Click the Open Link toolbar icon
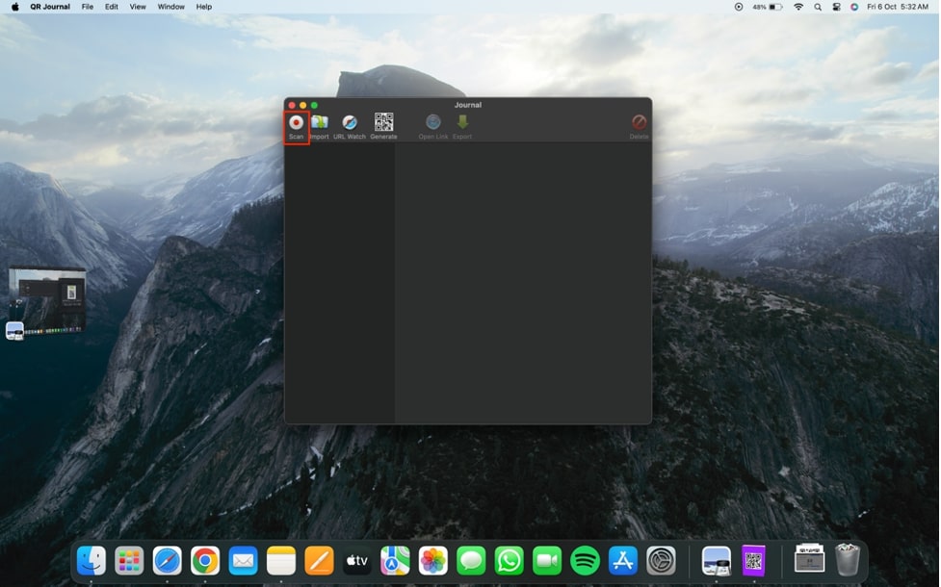Image resolution: width=941 pixels, height=587 pixels. click(433, 123)
